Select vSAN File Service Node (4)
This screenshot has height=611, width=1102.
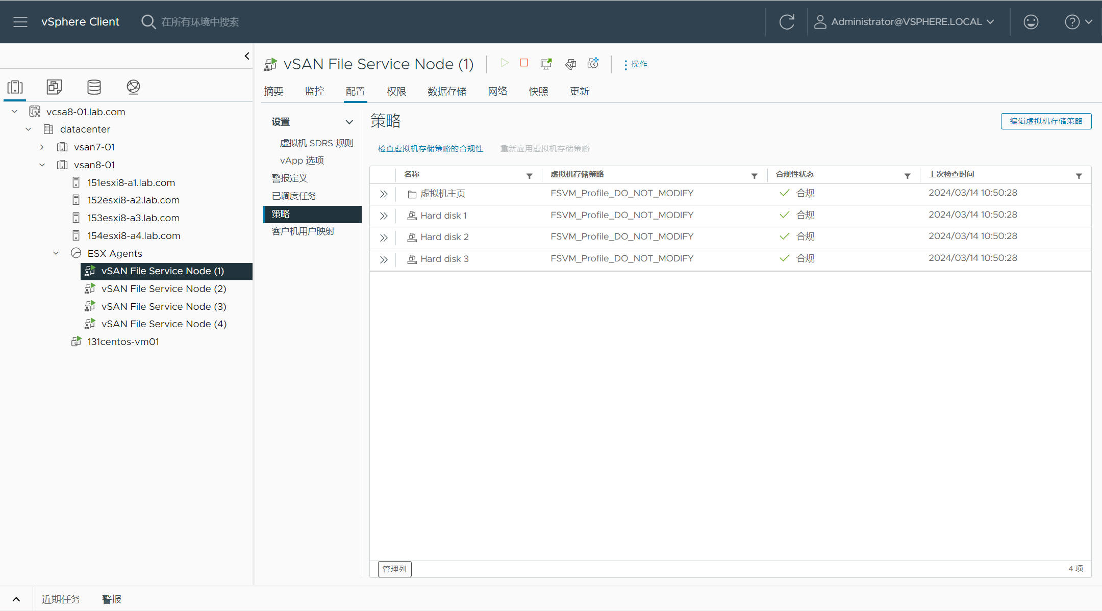[164, 324]
